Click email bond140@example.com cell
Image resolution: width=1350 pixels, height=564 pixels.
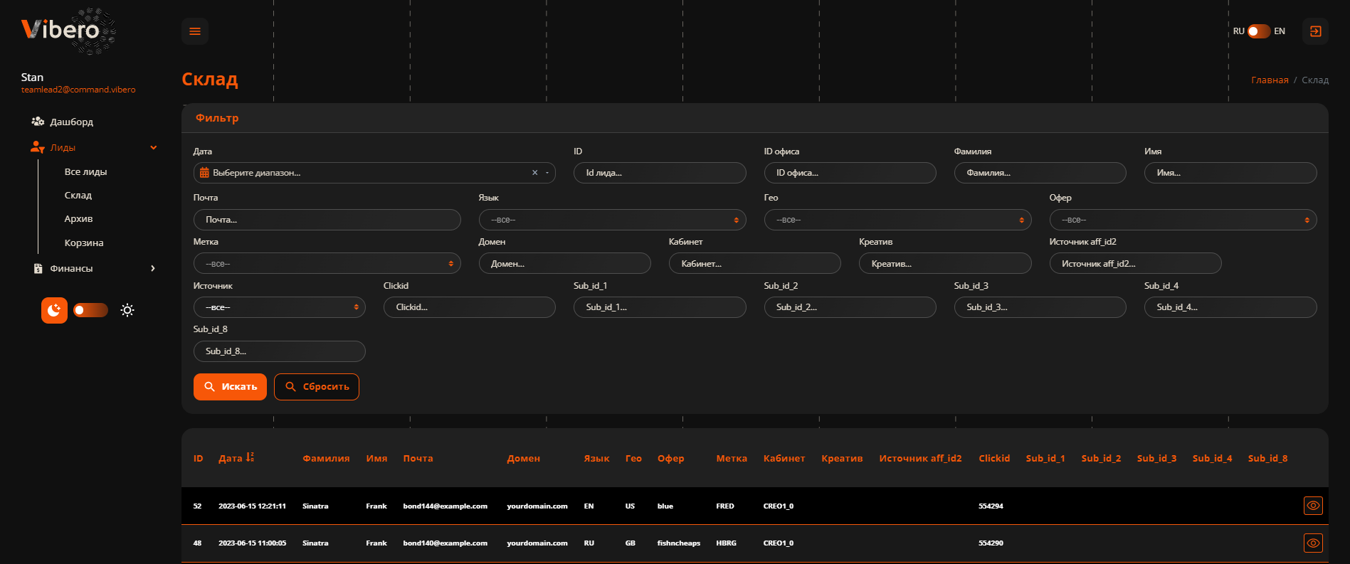click(445, 543)
